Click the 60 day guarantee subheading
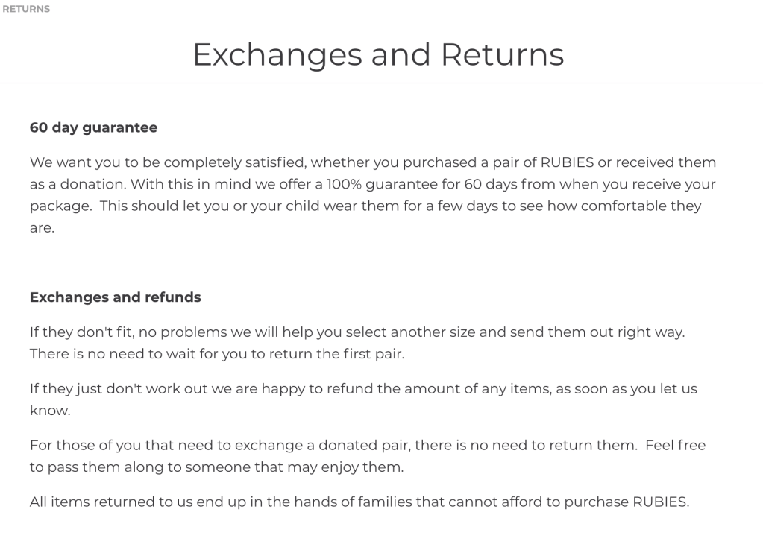 pos(93,127)
